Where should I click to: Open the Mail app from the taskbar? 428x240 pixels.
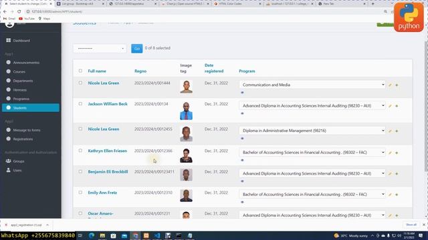coord(124,235)
